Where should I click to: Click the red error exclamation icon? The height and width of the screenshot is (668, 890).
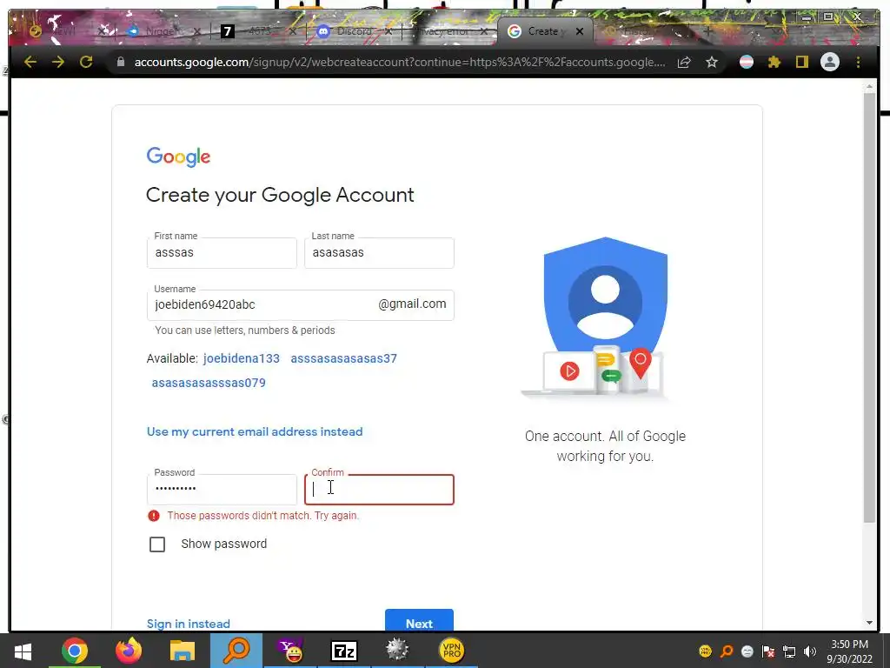(x=153, y=516)
